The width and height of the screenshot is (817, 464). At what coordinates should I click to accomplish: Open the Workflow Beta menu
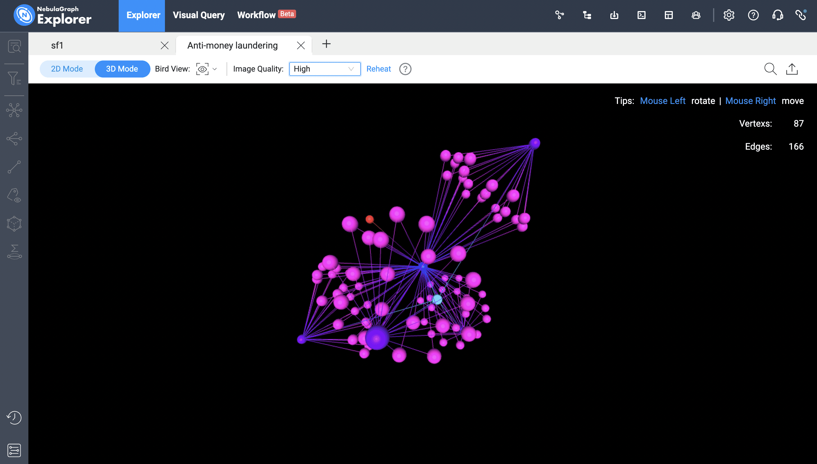(256, 15)
